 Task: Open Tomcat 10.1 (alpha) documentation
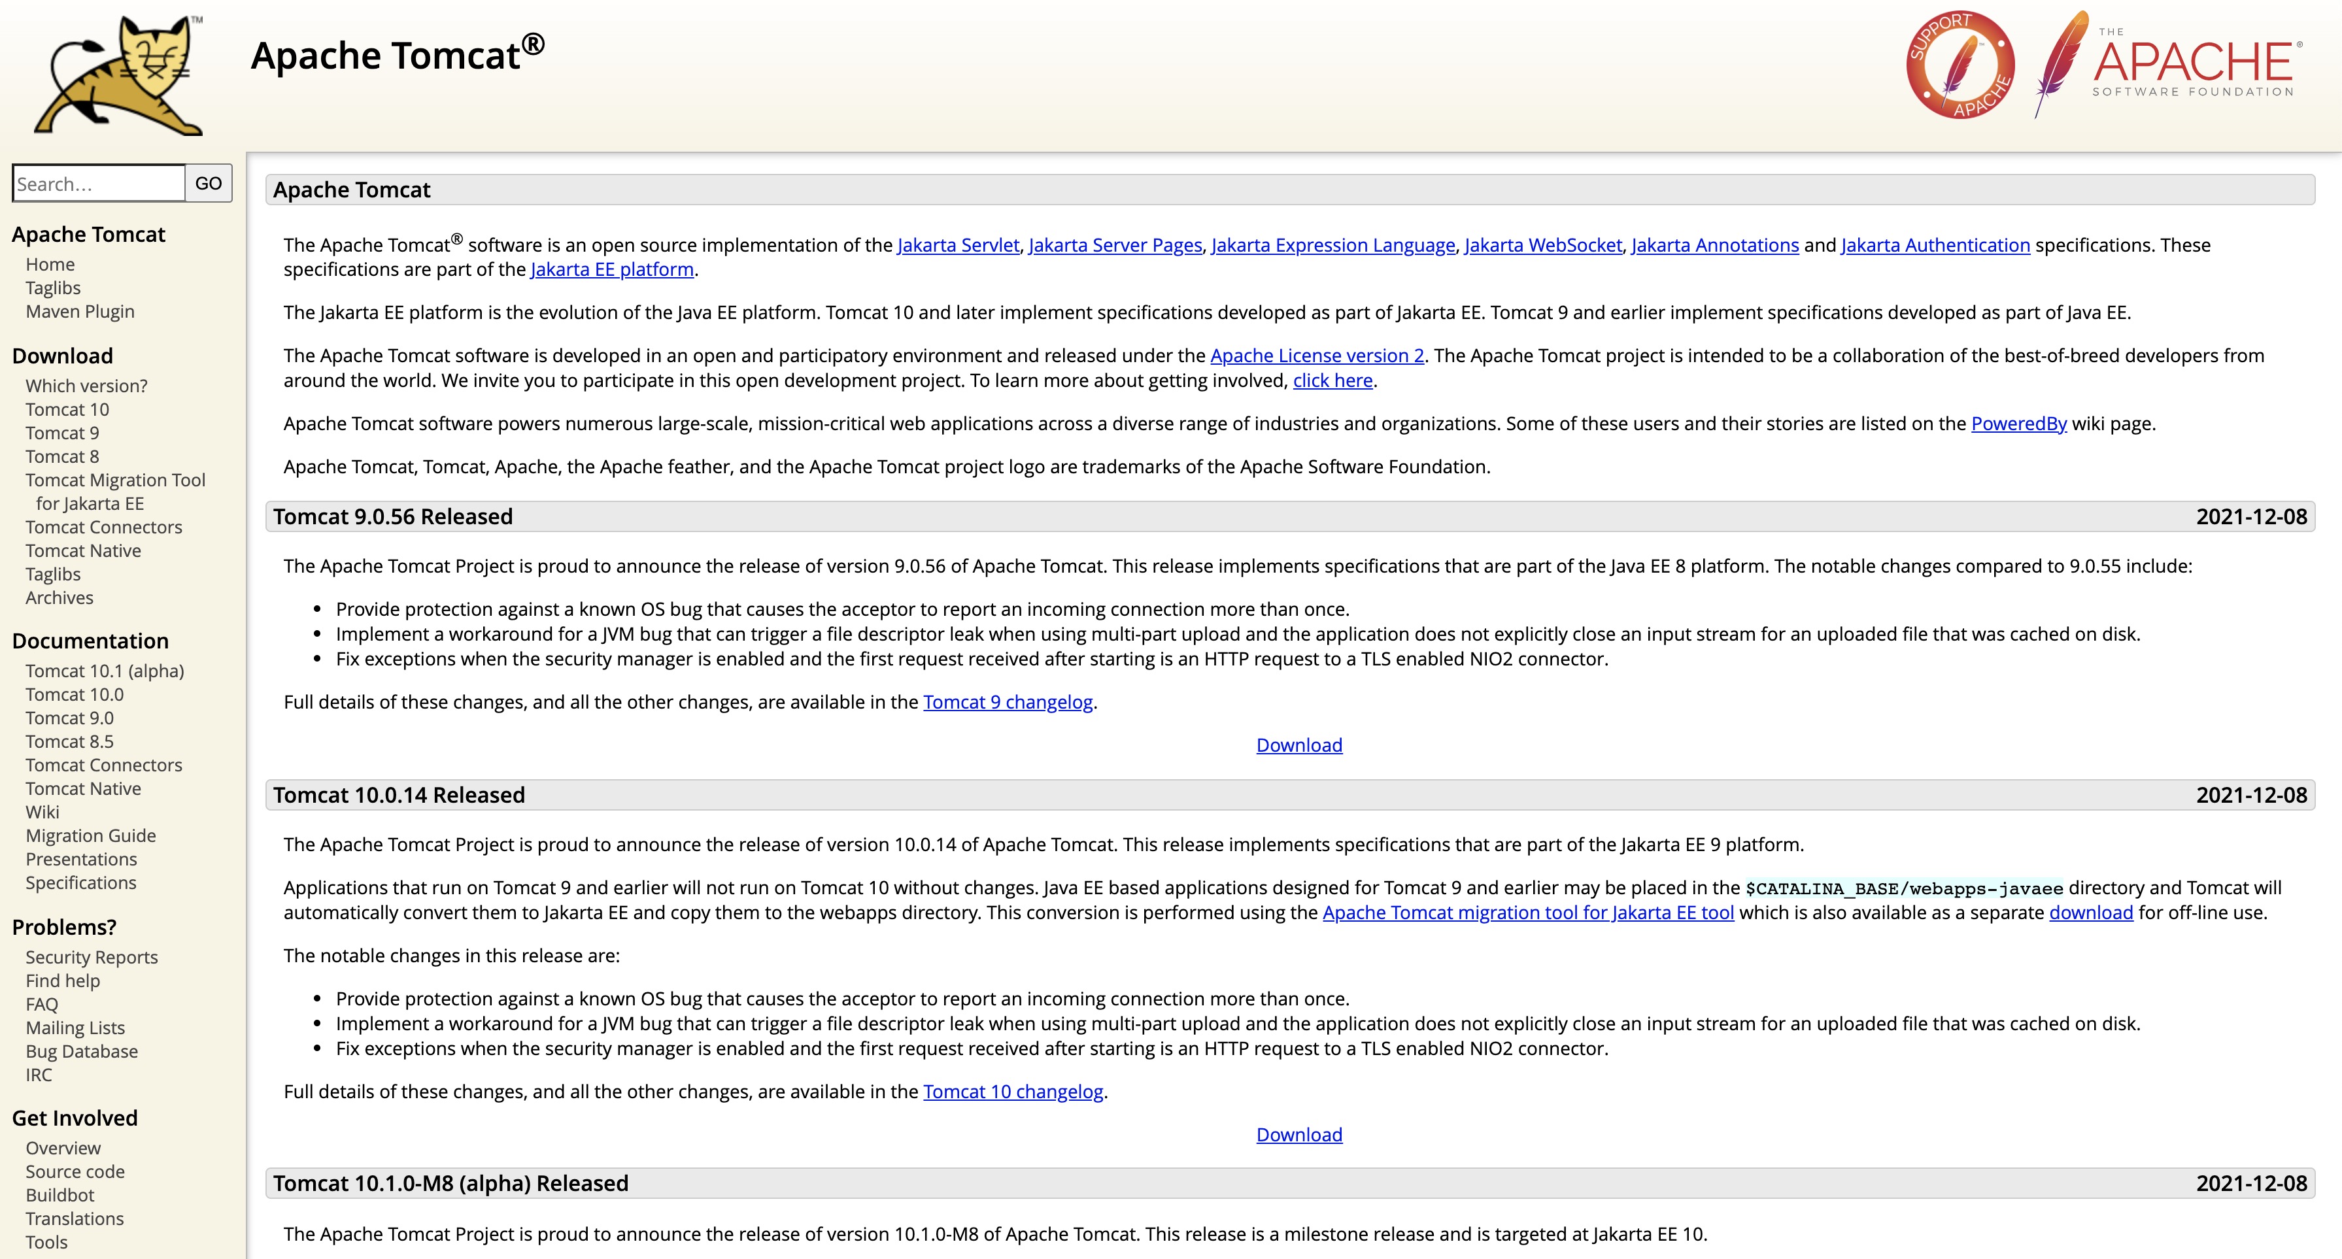pos(105,671)
